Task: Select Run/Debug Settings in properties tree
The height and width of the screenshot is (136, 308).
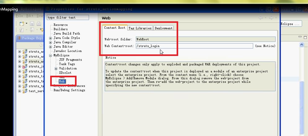Action: click(69, 90)
